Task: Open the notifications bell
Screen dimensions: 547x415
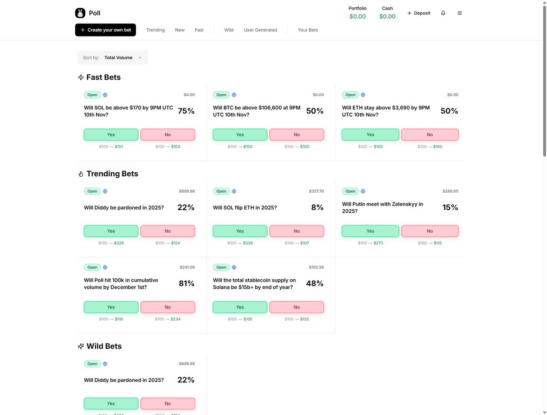Action: point(443,13)
